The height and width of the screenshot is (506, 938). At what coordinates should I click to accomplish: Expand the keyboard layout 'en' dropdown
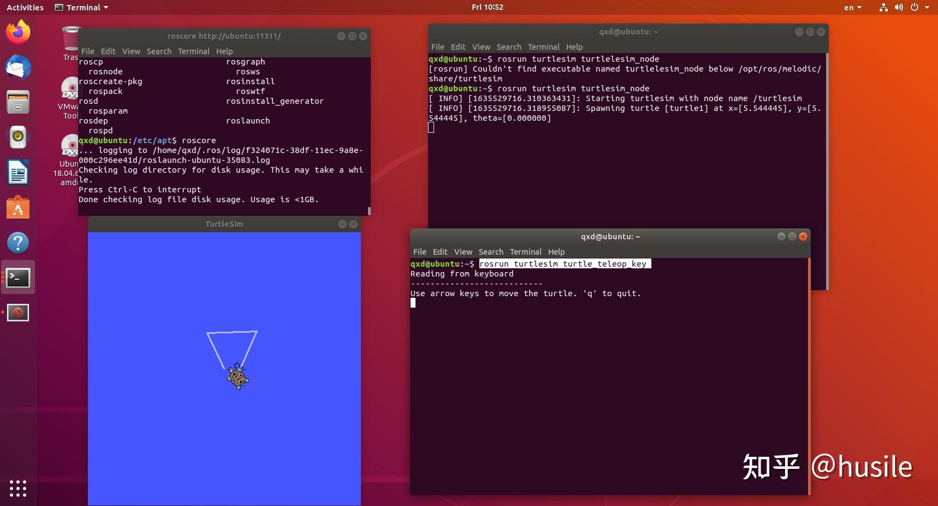(853, 8)
